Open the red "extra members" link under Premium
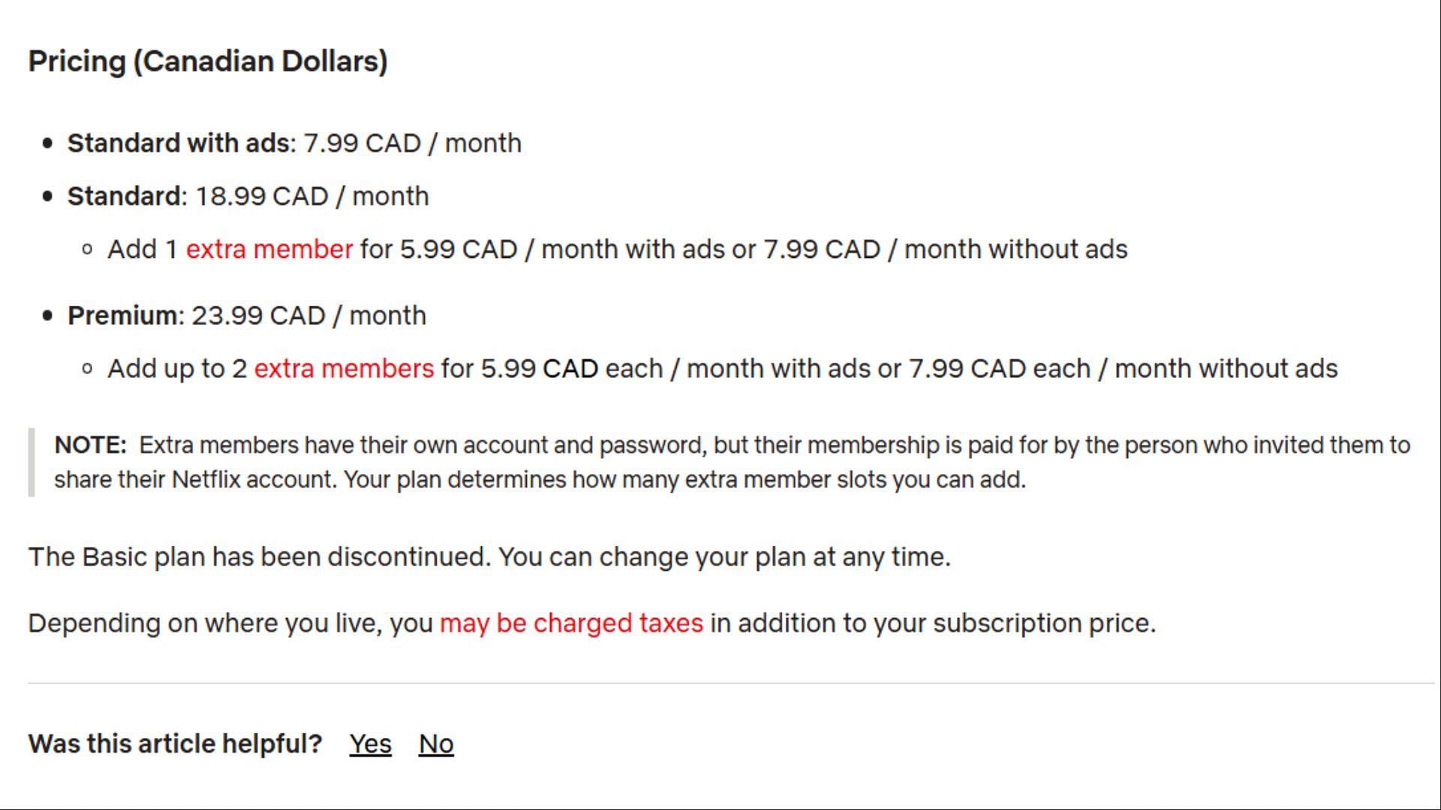 (x=344, y=368)
